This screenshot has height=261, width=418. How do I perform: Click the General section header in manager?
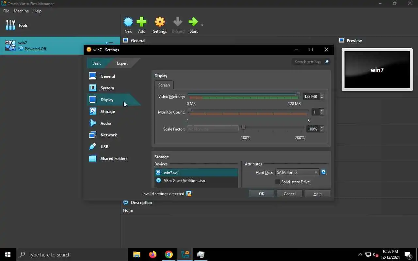click(x=138, y=40)
